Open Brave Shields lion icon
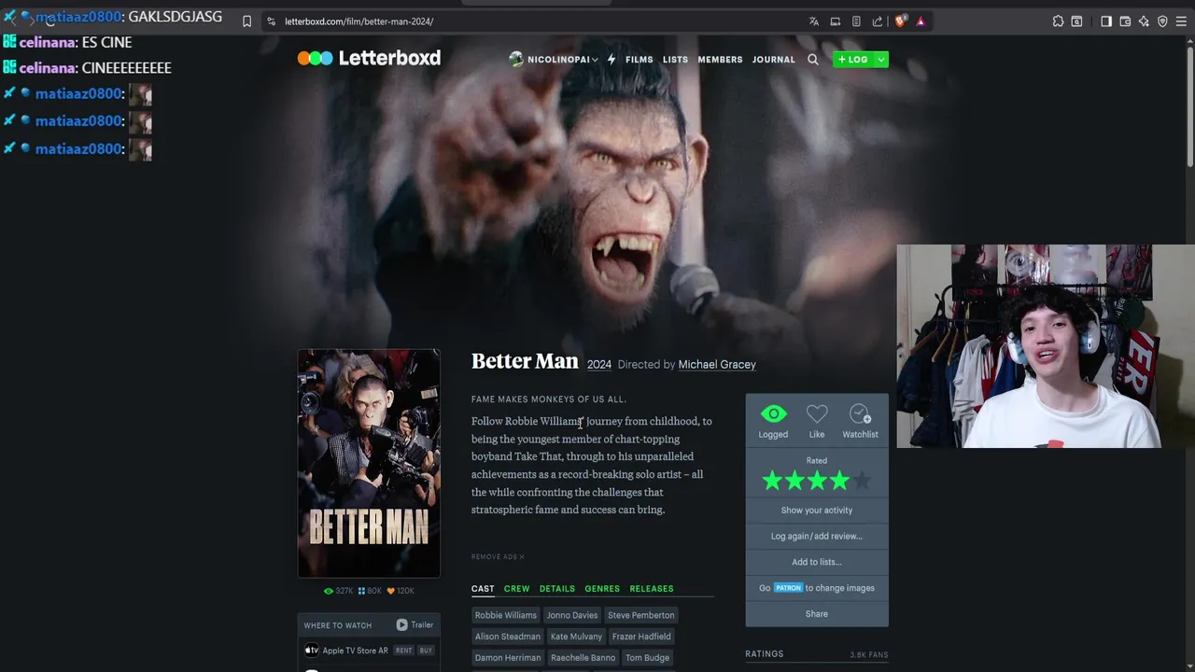Viewport: 1195px width, 672px height. tap(900, 21)
